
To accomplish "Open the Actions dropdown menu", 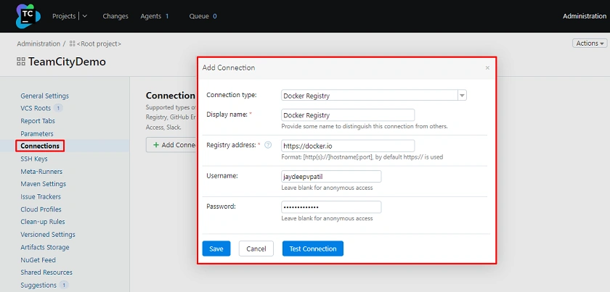I will point(590,43).
